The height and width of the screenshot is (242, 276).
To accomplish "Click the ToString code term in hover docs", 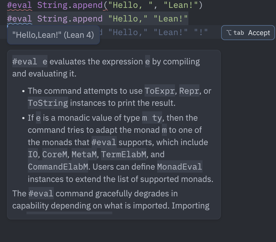I will click(48, 103).
